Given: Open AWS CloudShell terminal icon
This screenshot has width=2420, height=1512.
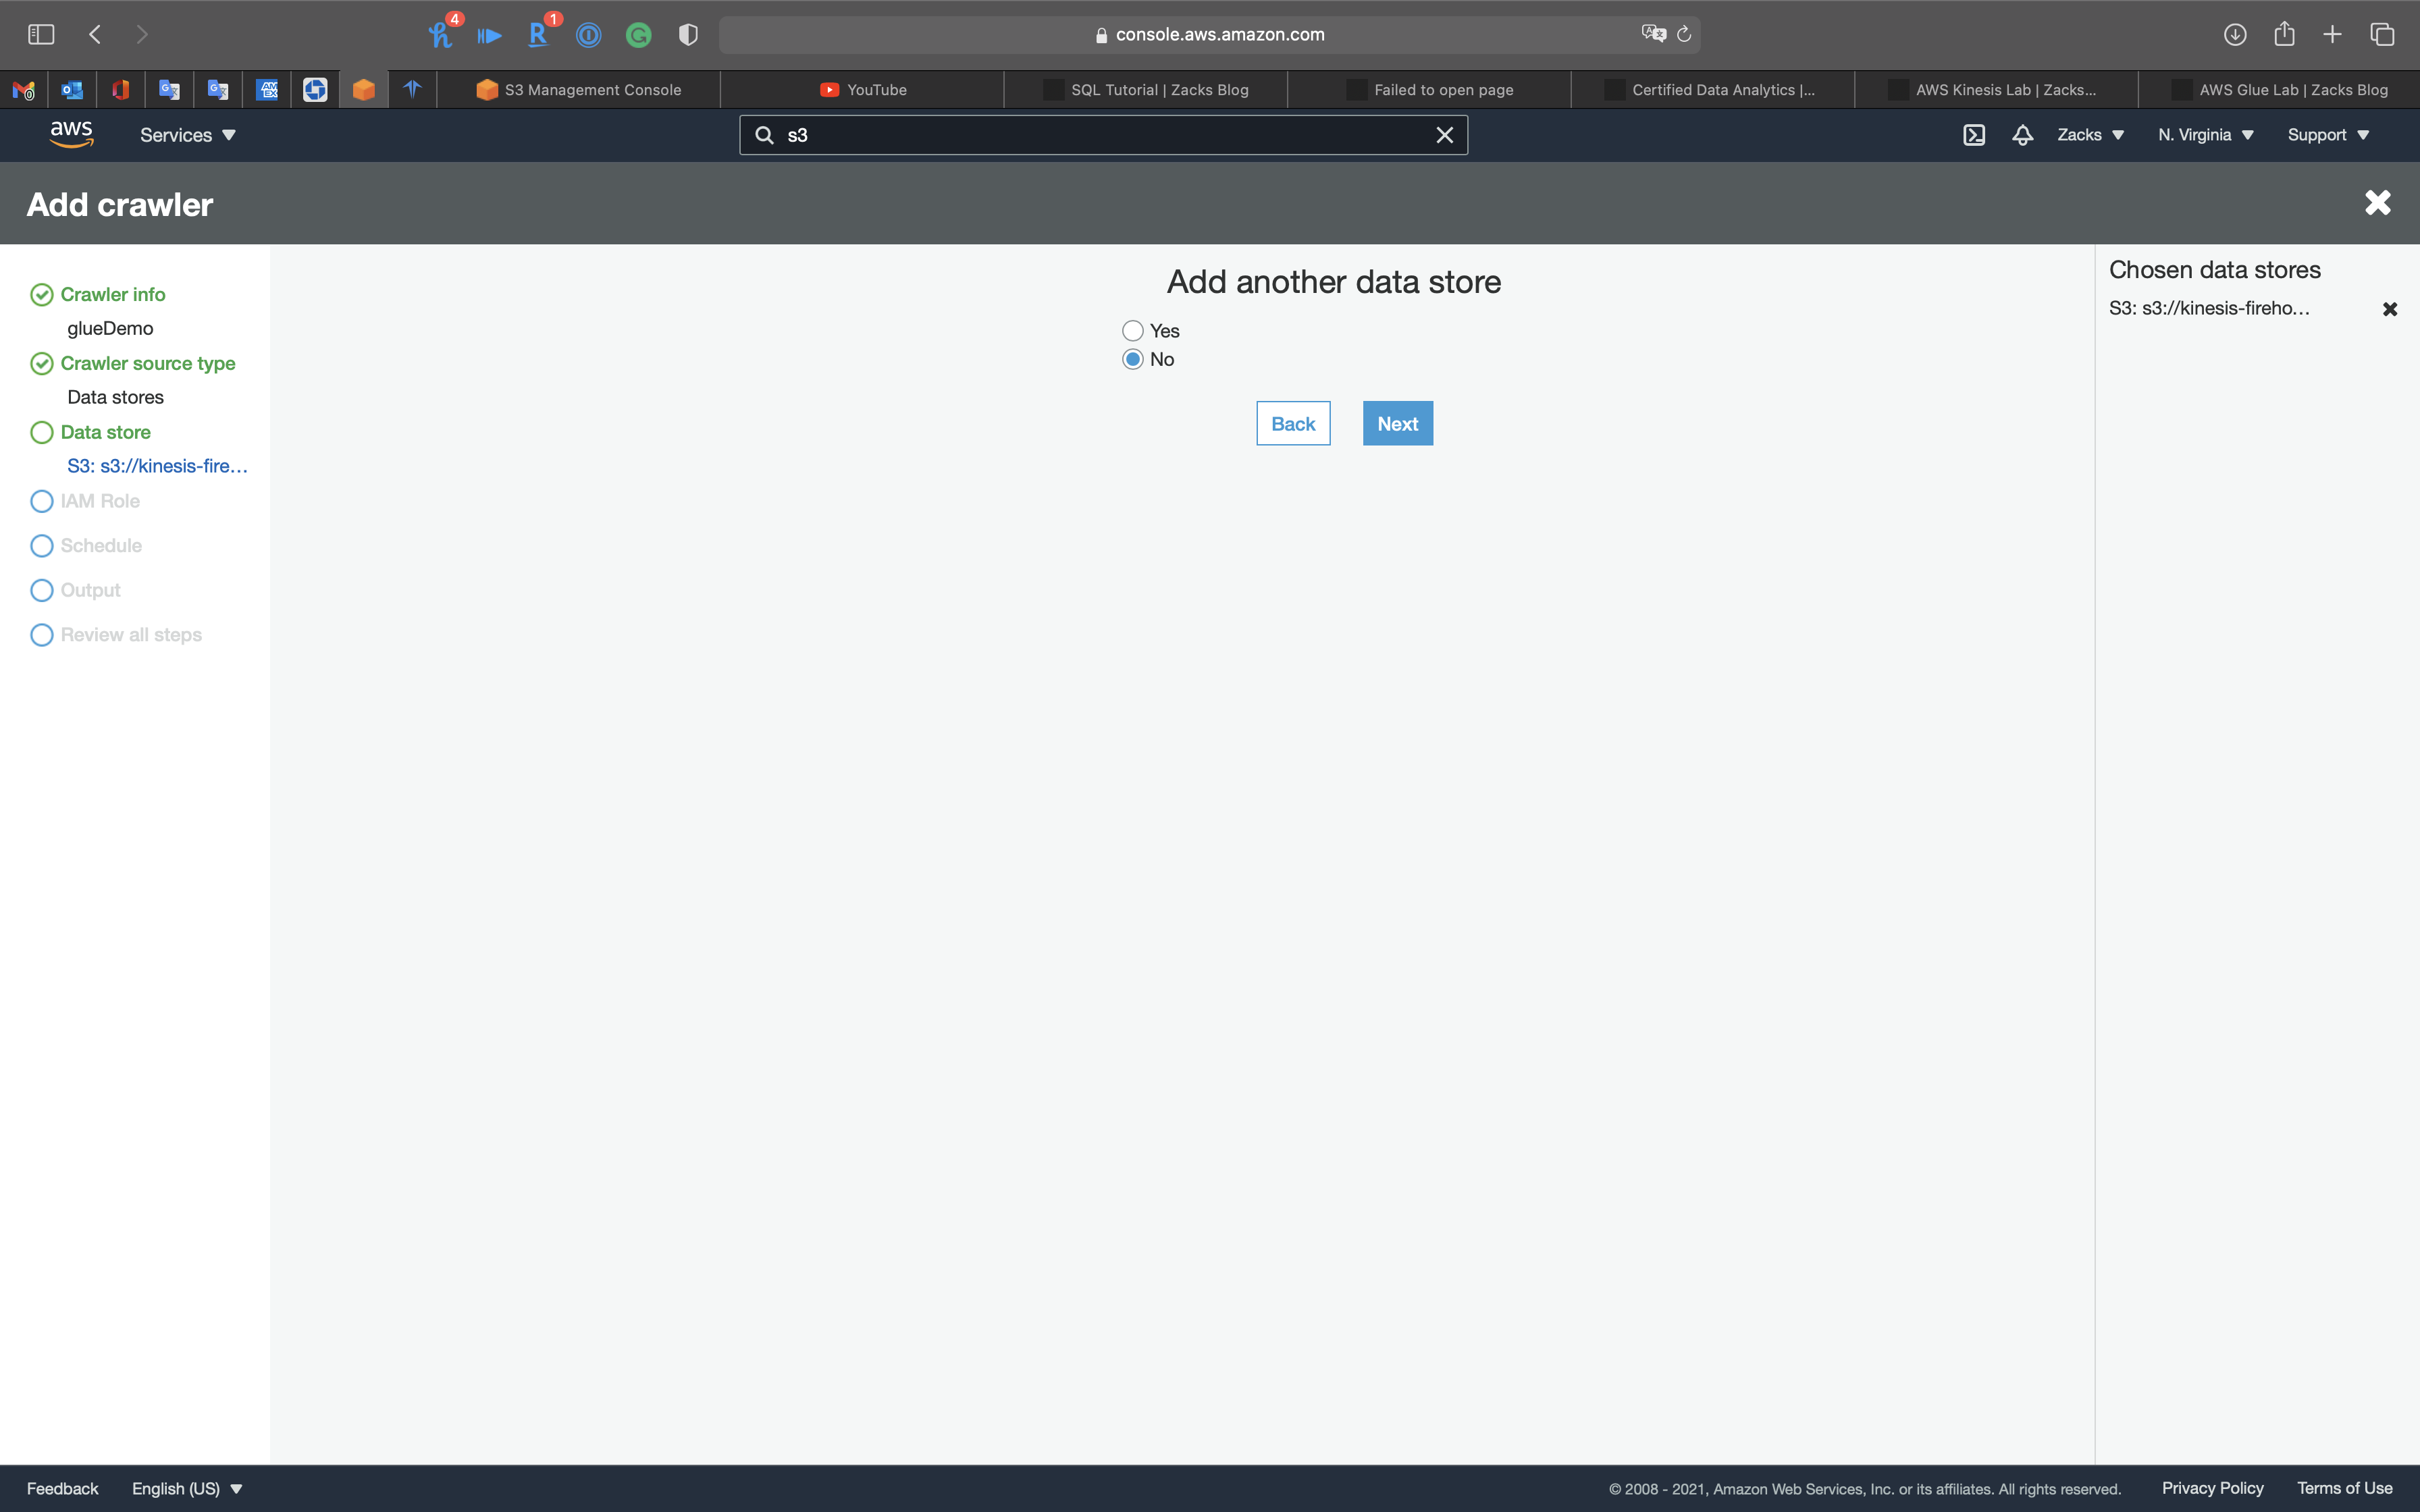Looking at the screenshot, I should [1974, 135].
